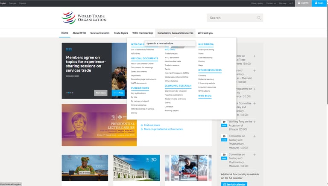Open the Tariffs link
The width and height of the screenshot is (328, 186).
pyautogui.click(x=167, y=69)
